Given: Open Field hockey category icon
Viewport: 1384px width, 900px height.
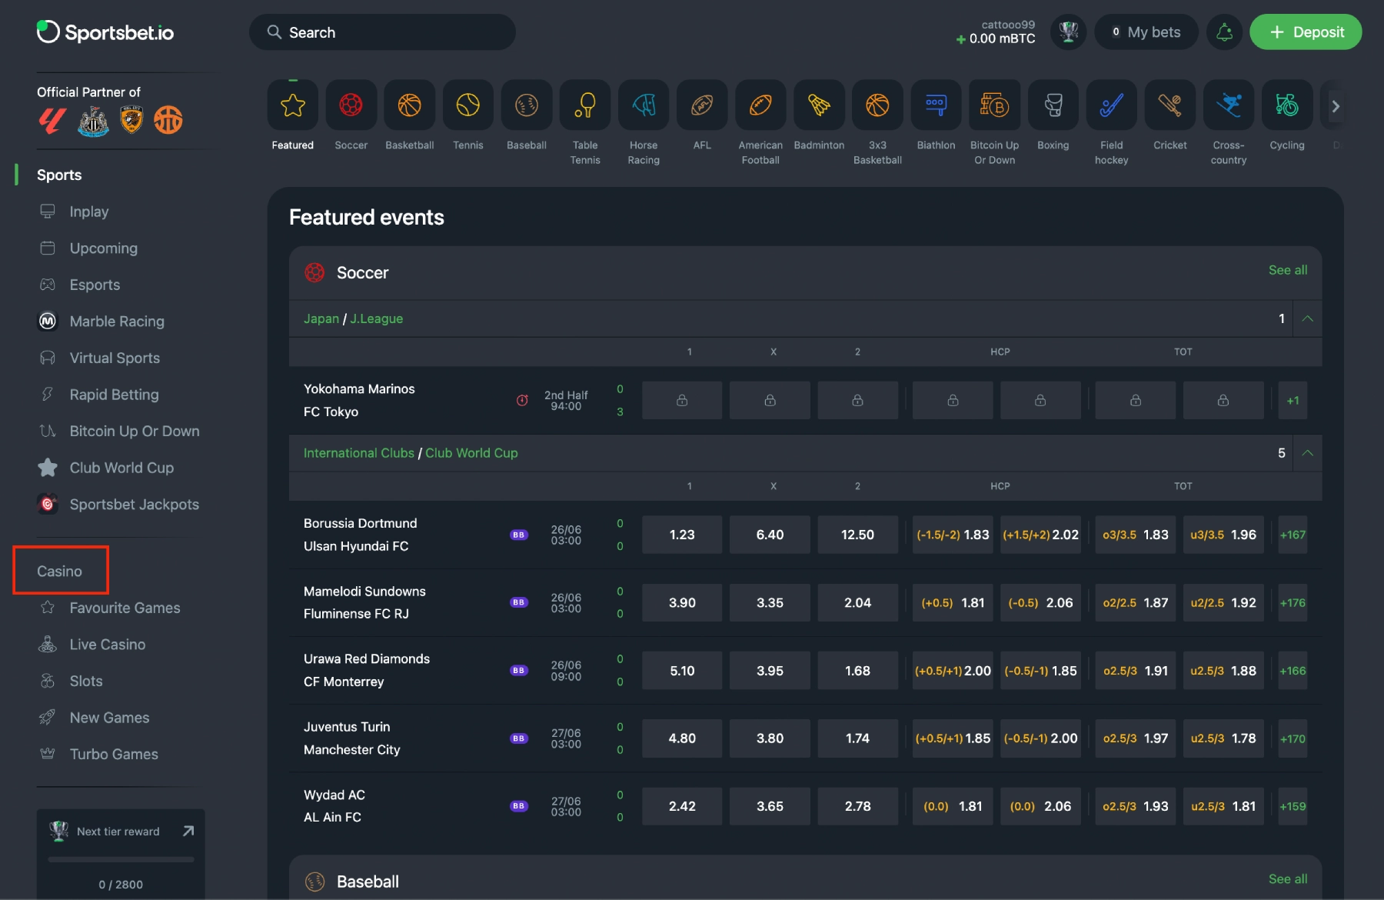Looking at the screenshot, I should click(x=1111, y=105).
